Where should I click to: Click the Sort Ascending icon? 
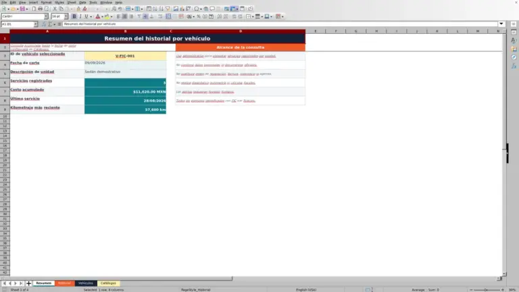tap(155, 9)
